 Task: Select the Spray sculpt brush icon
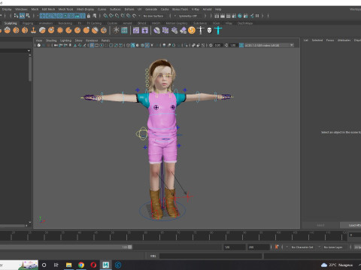(51, 31)
